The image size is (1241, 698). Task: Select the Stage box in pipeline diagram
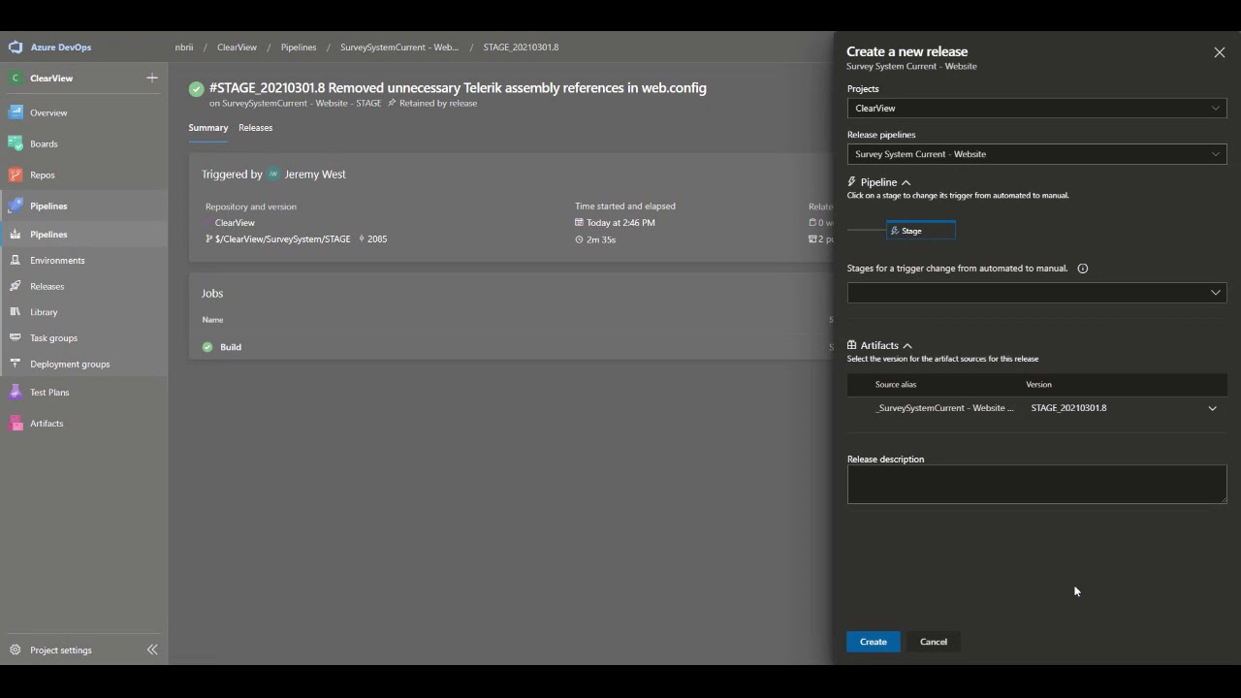920,231
